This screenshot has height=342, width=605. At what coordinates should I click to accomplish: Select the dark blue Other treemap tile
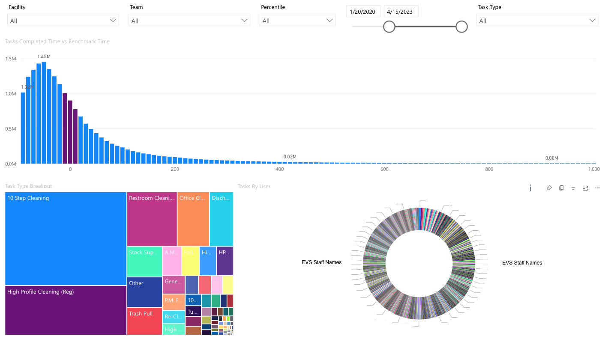144,292
